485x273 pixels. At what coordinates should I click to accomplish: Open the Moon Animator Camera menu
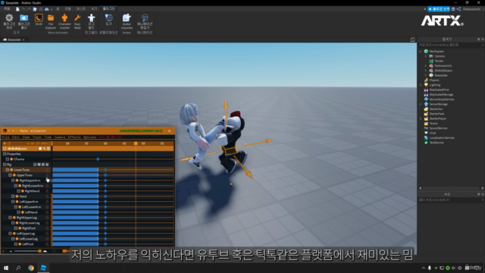[60, 137]
